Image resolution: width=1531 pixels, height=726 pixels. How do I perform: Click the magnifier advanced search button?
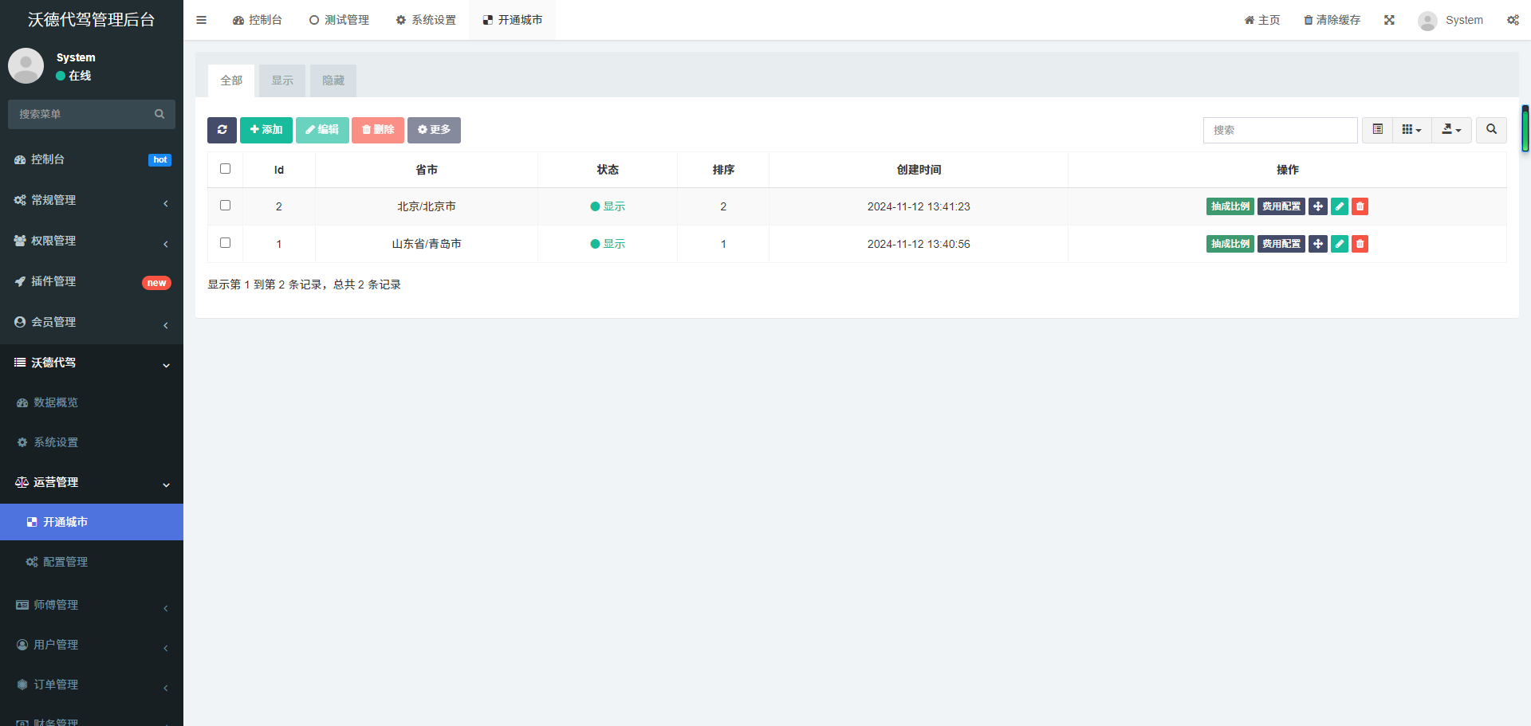point(1491,130)
